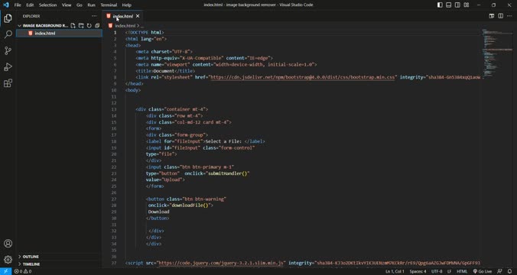The image size is (517, 275).
Task: Open the Explorer view in activity bar
Action: tap(8, 18)
